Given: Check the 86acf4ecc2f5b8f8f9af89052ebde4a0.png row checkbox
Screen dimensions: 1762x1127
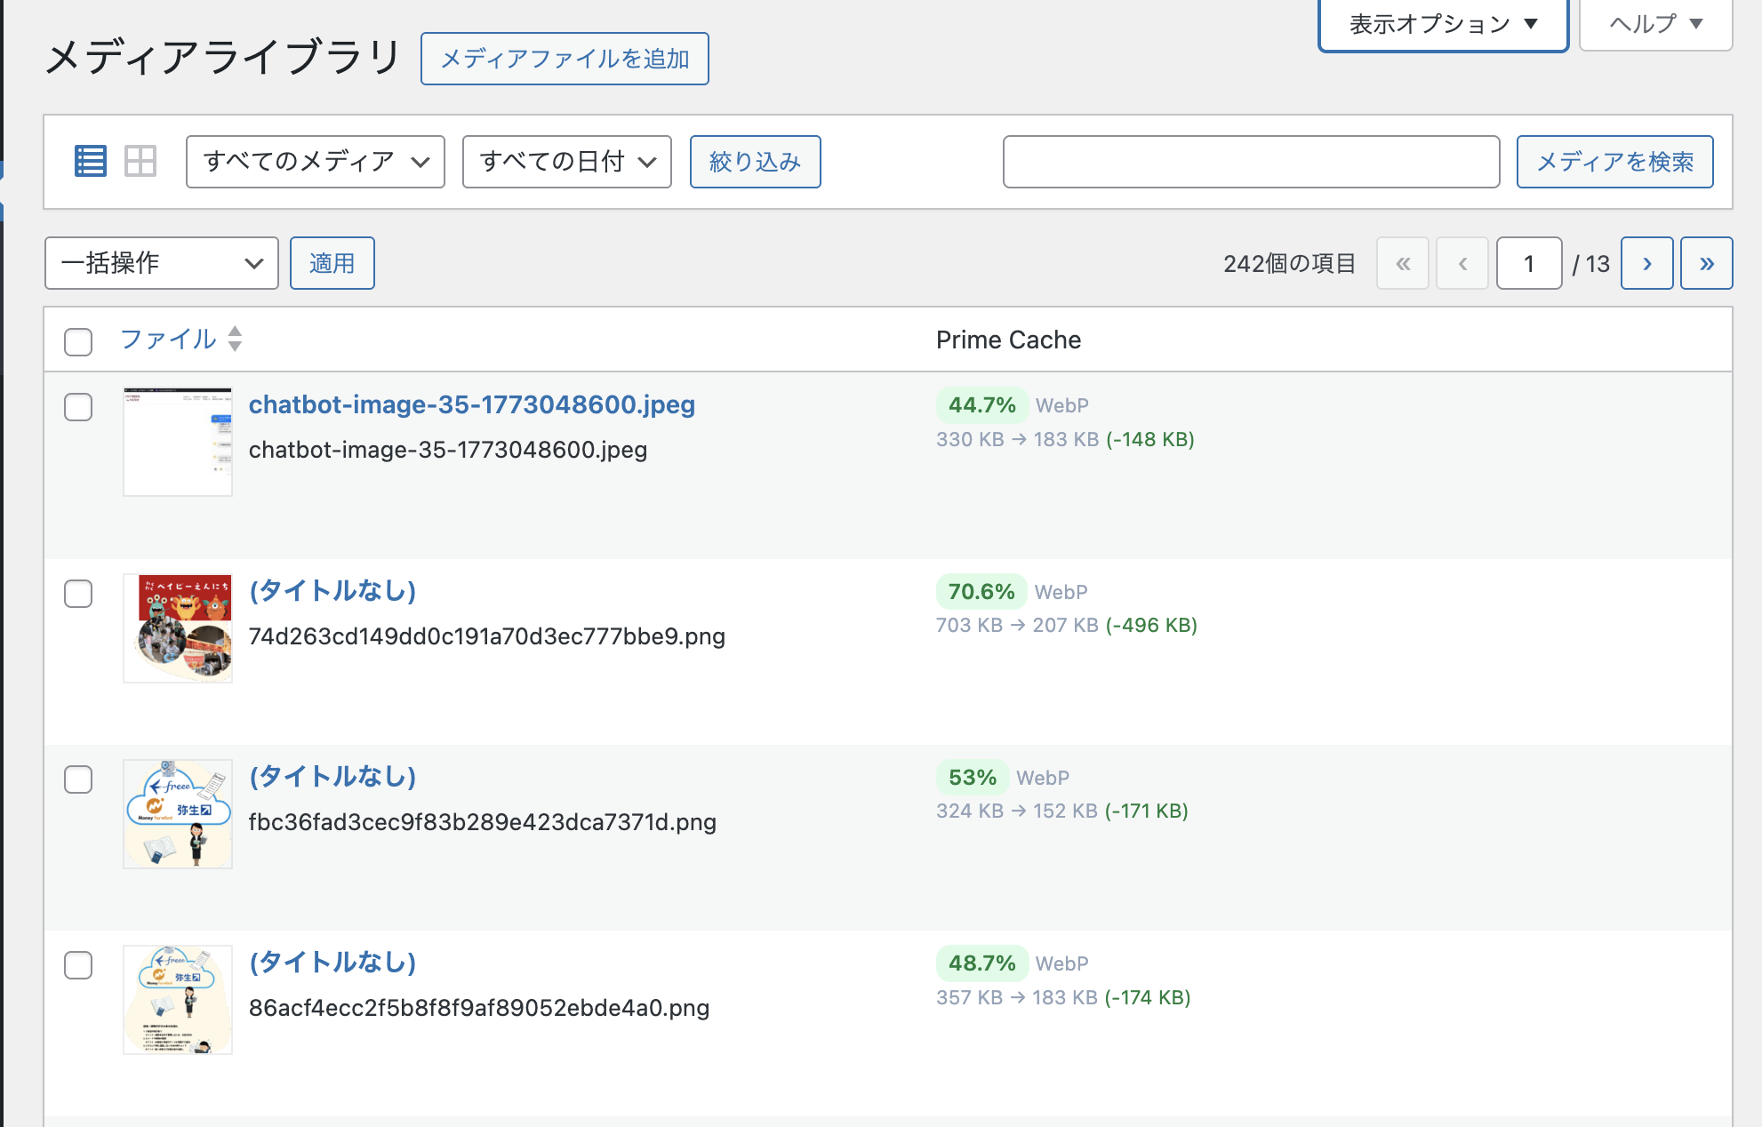Looking at the screenshot, I should (78, 965).
